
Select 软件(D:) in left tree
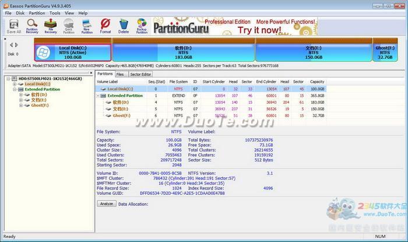click(x=39, y=94)
